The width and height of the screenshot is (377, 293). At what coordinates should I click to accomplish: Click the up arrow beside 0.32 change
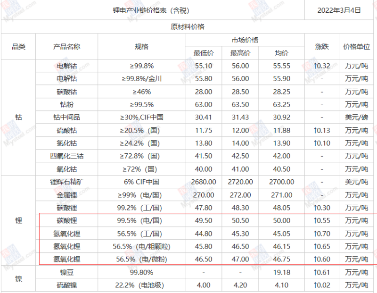pos(315,66)
